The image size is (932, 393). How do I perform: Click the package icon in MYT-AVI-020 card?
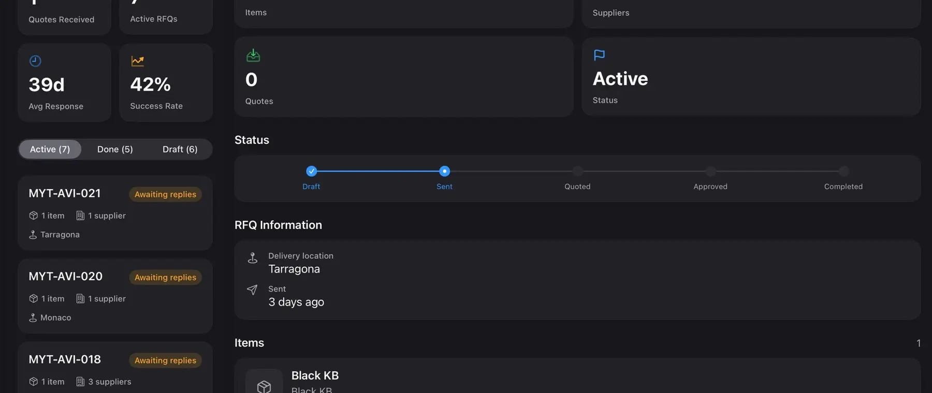pos(34,298)
